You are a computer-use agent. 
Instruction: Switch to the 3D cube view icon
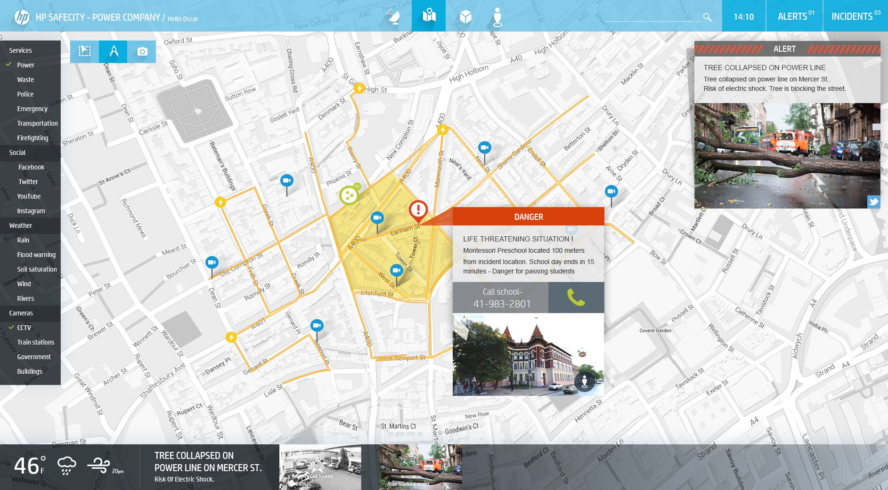(x=465, y=17)
